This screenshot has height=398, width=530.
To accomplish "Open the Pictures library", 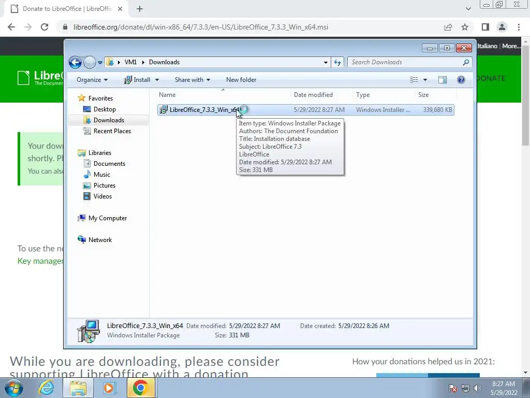I will coord(105,186).
